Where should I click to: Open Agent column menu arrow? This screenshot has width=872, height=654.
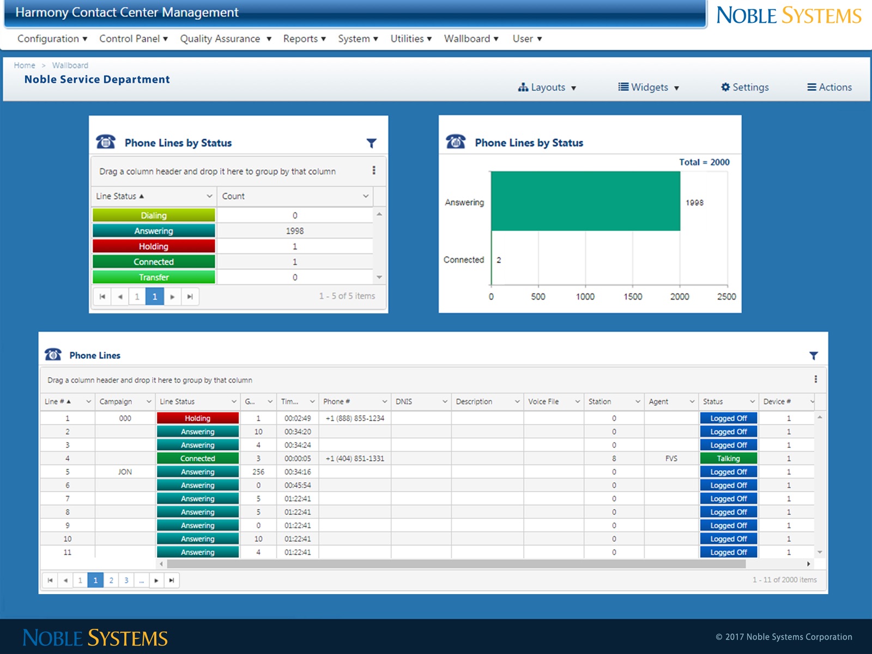(x=692, y=402)
